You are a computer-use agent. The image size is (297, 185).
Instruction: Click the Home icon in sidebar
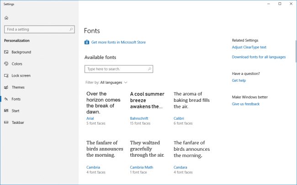point(6,18)
